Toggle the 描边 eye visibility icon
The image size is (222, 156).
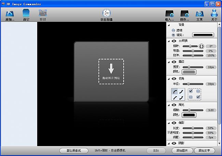(x=174, y=62)
